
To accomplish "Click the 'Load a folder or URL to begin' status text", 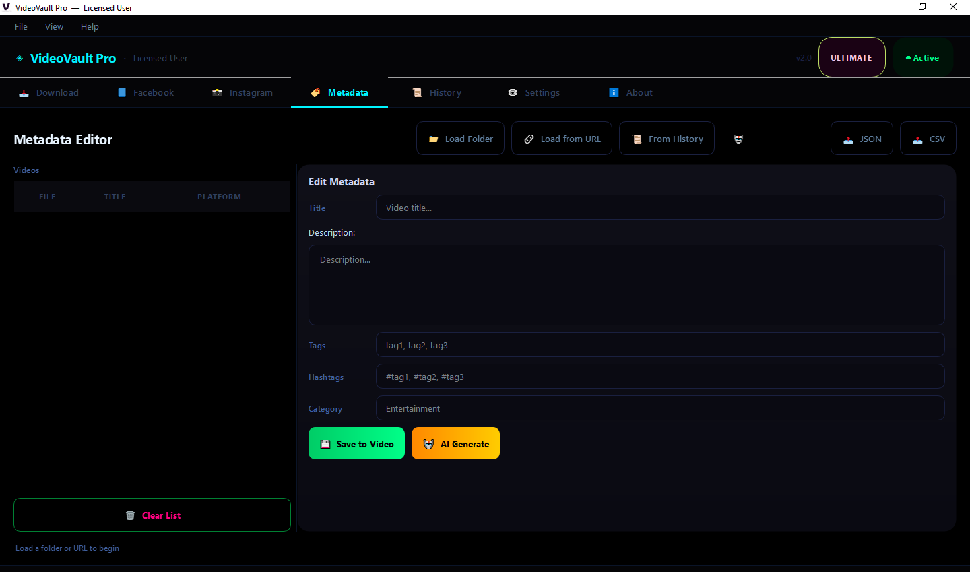I will click(67, 548).
